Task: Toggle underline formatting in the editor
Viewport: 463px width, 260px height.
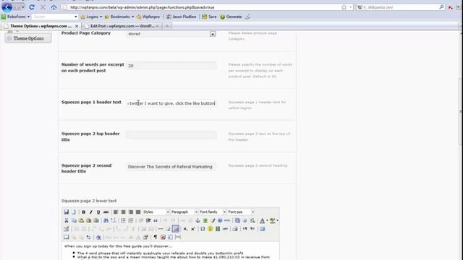Action: [x=98, y=212]
